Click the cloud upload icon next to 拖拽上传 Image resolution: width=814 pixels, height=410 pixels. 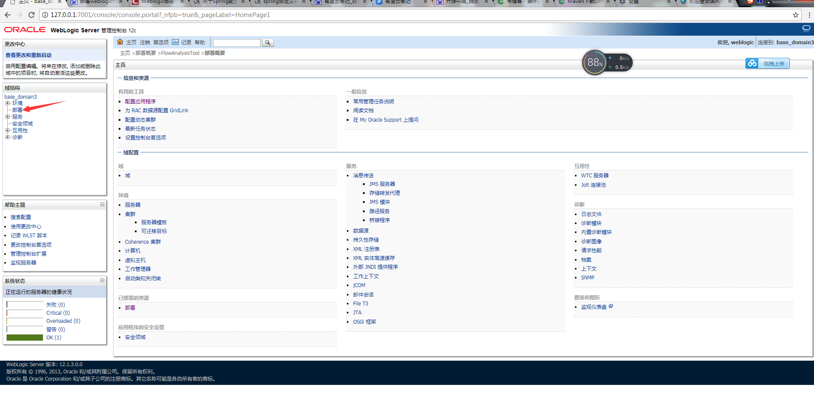(x=752, y=63)
